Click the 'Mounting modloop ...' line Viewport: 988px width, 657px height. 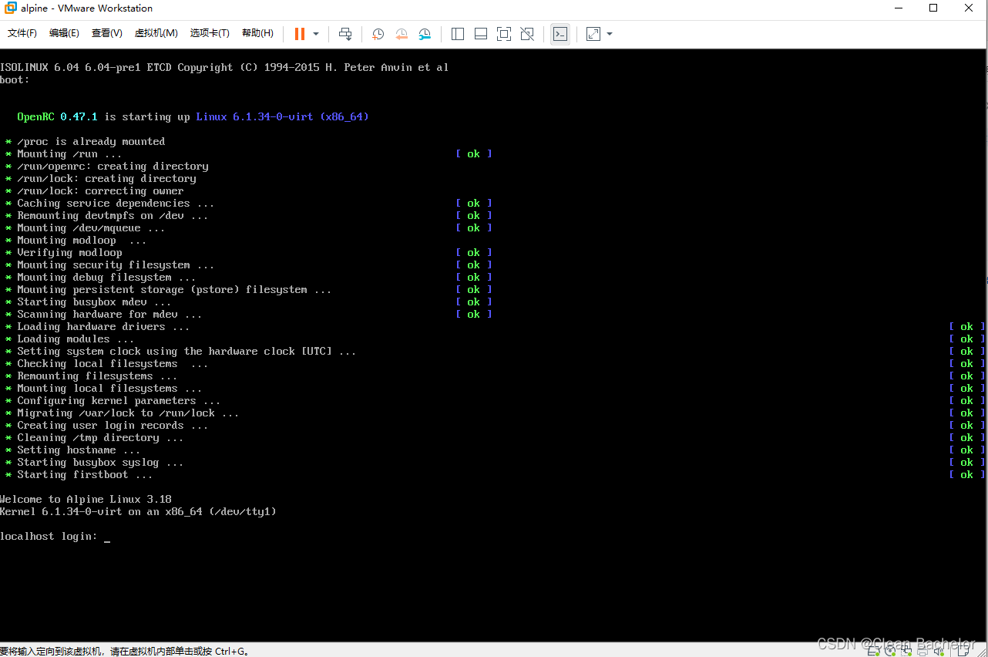(76, 241)
